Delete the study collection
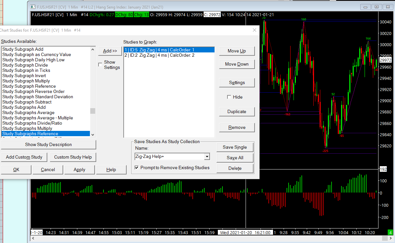Image resolution: width=395 pixels, height=243 pixels. pyautogui.click(x=235, y=168)
